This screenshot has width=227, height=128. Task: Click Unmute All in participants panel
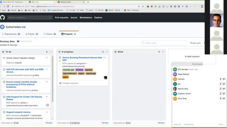188,124
